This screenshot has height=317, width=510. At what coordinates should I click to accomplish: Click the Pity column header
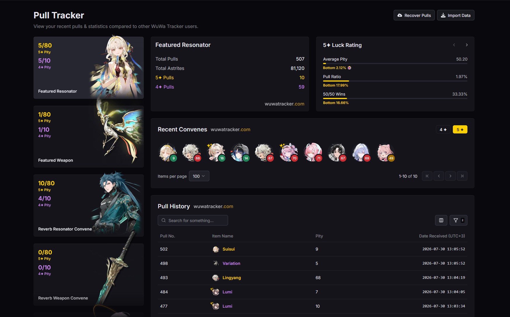tap(319, 236)
